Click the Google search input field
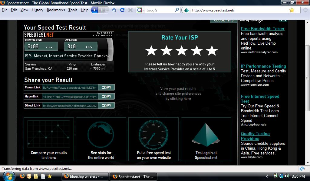 pyautogui.click(x=160, y=10)
